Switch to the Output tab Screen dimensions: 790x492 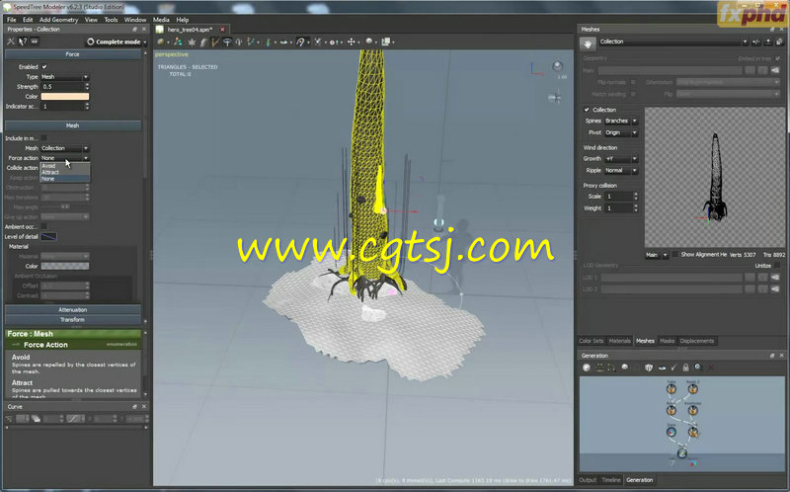[588, 480]
